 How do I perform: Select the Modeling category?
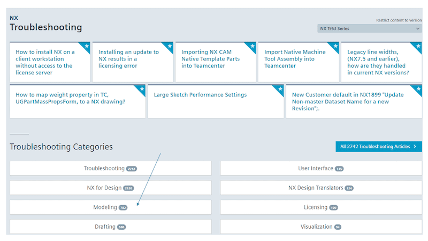click(x=111, y=207)
